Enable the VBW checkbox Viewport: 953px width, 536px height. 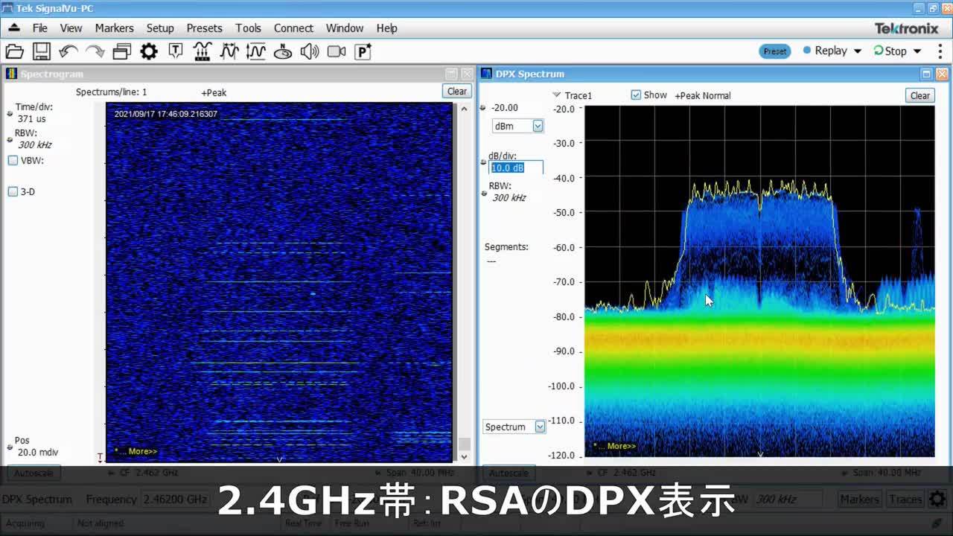point(13,161)
